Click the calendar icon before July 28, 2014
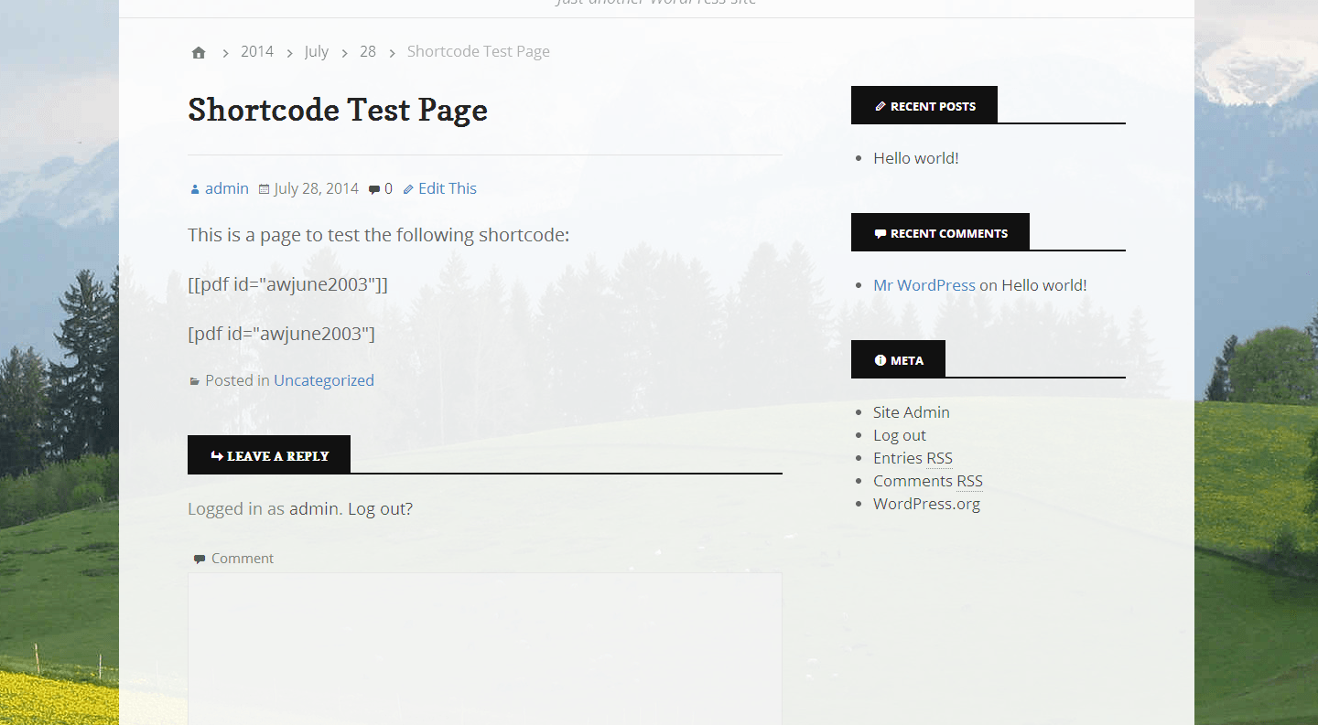The width and height of the screenshot is (1318, 725). [x=264, y=189]
